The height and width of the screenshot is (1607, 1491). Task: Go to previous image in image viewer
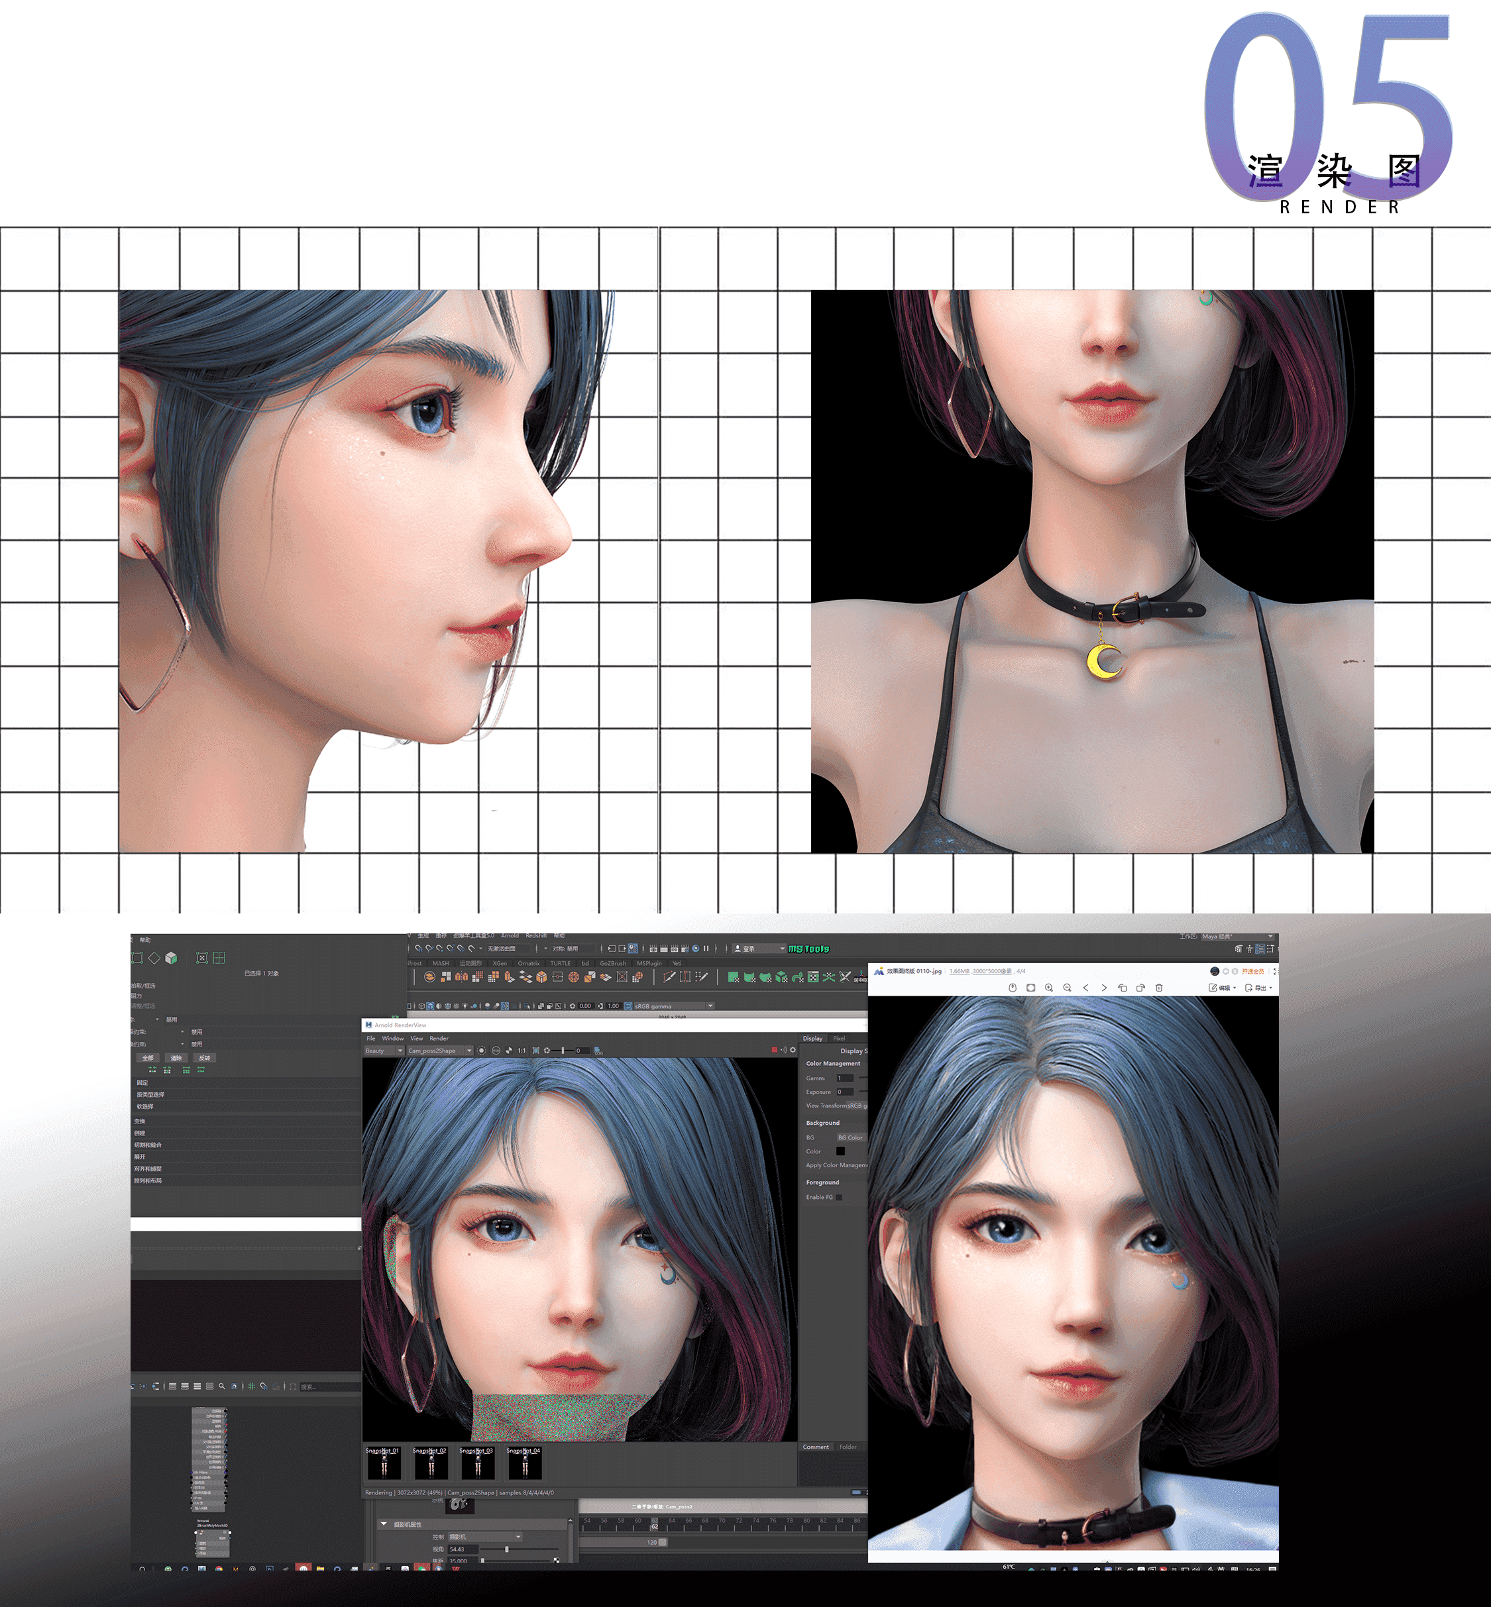tap(1086, 988)
